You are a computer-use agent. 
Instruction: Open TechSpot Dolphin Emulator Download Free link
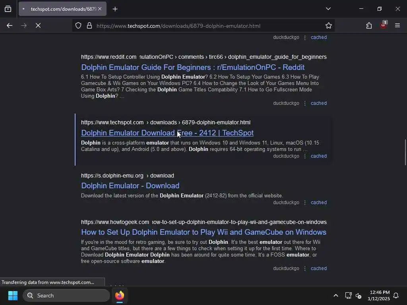pos(167,133)
